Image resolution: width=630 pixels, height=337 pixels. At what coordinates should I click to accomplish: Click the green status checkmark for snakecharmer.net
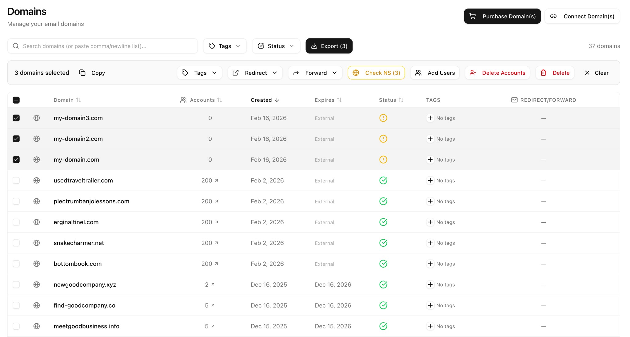tap(383, 243)
